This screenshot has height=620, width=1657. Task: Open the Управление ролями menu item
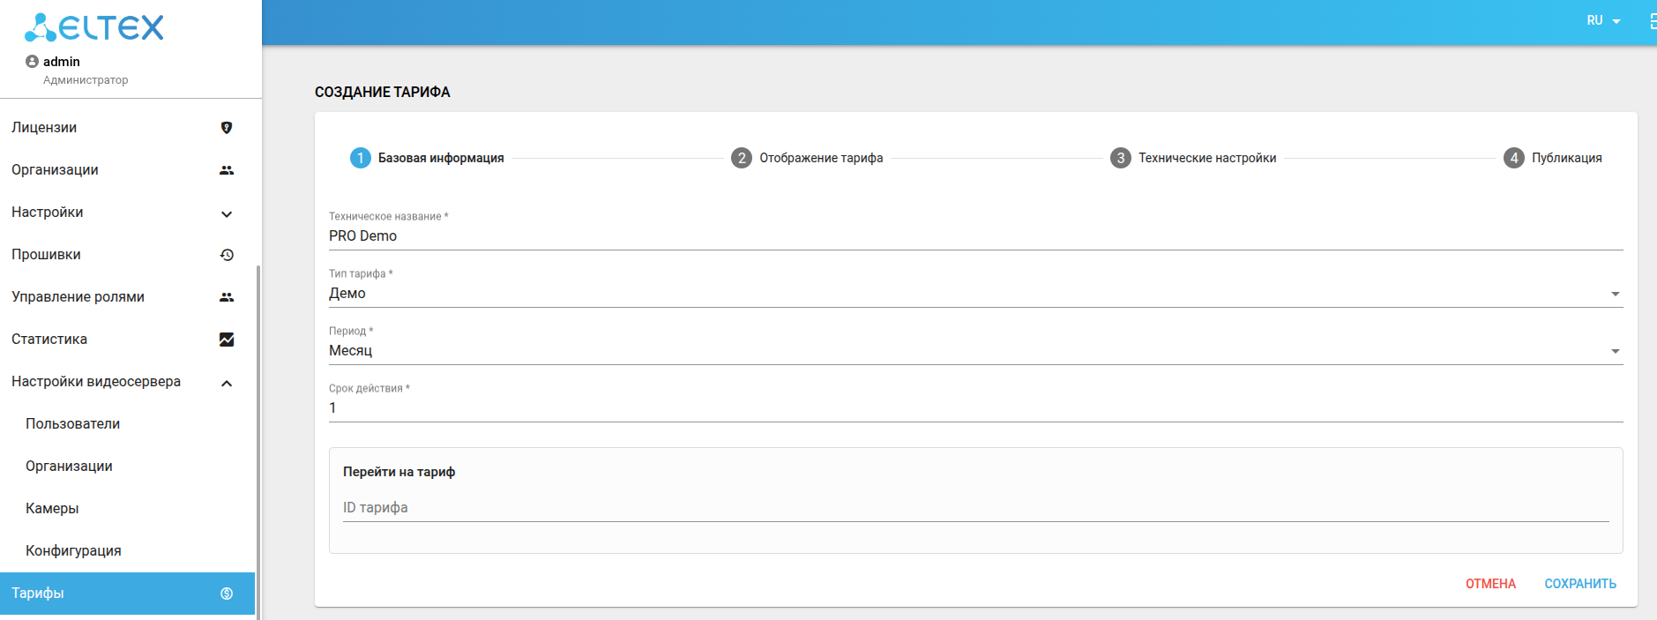[x=127, y=297]
